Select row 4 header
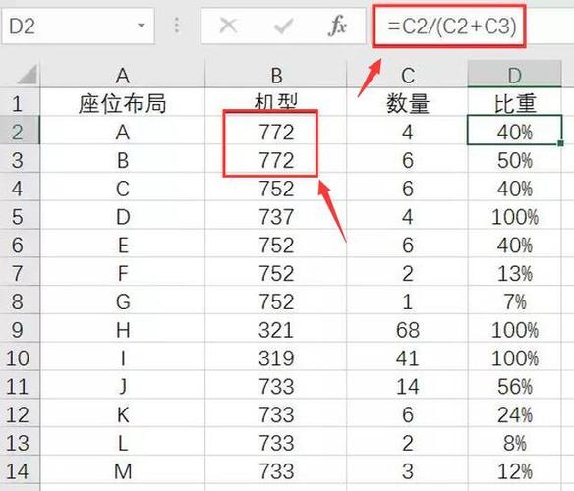 point(19,187)
